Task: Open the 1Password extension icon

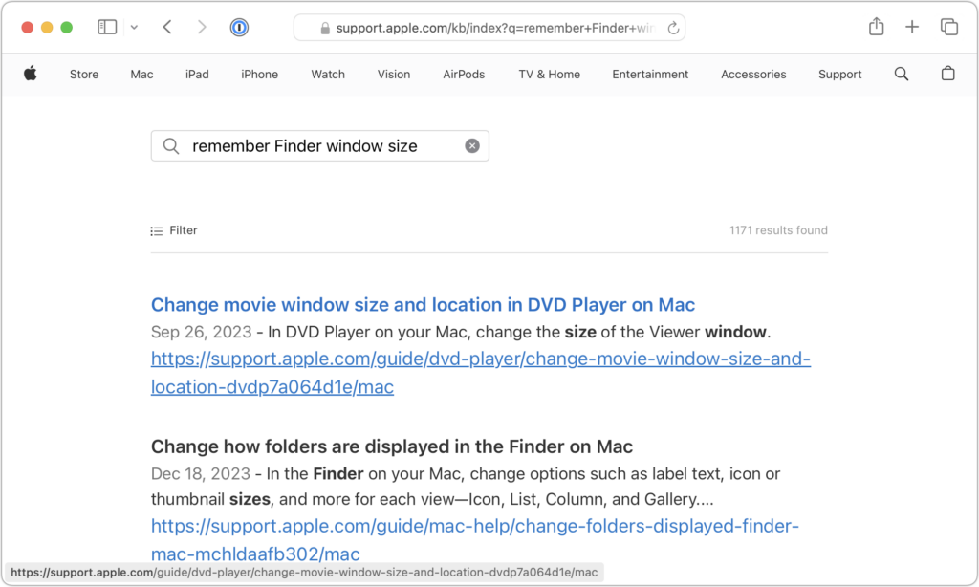Action: pyautogui.click(x=239, y=28)
